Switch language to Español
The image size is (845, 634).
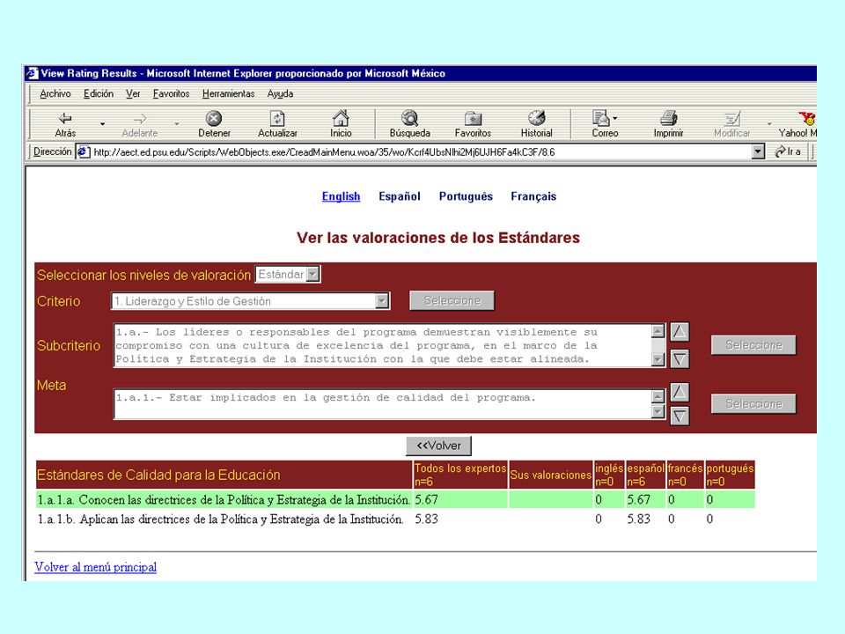[400, 196]
